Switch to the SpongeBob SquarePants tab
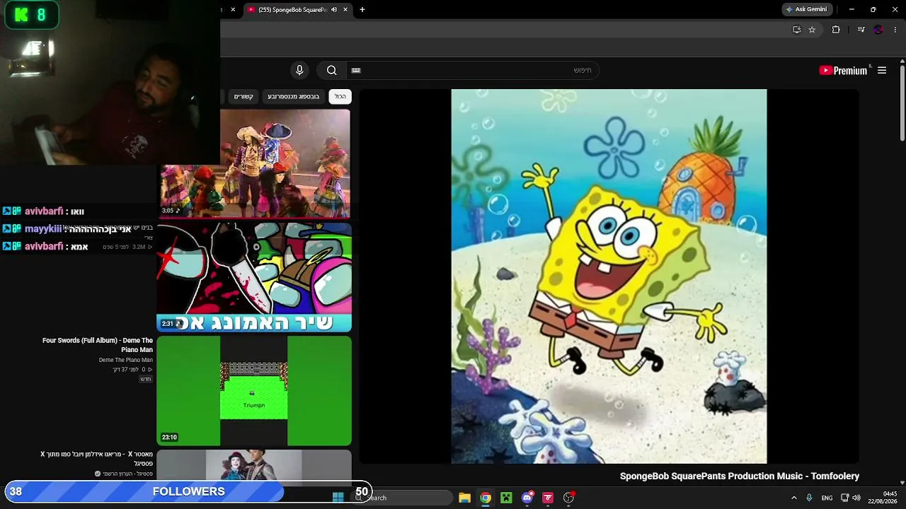 tap(292, 10)
